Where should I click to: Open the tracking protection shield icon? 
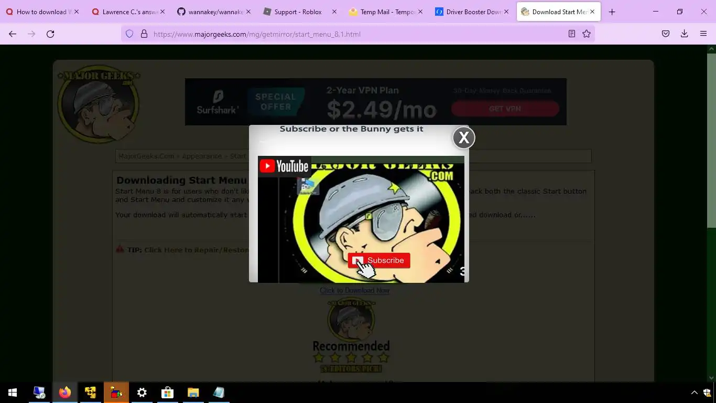(129, 34)
